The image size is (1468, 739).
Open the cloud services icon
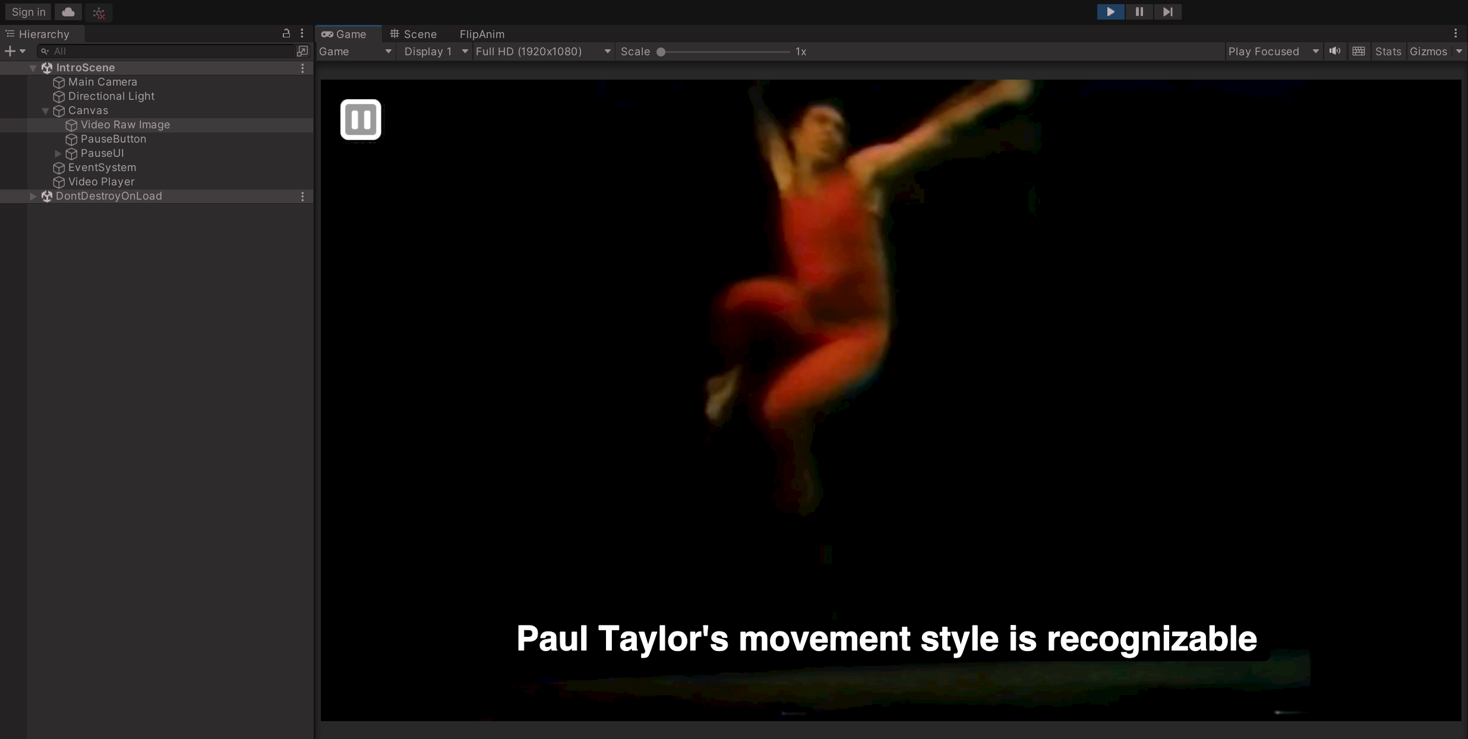(x=68, y=12)
